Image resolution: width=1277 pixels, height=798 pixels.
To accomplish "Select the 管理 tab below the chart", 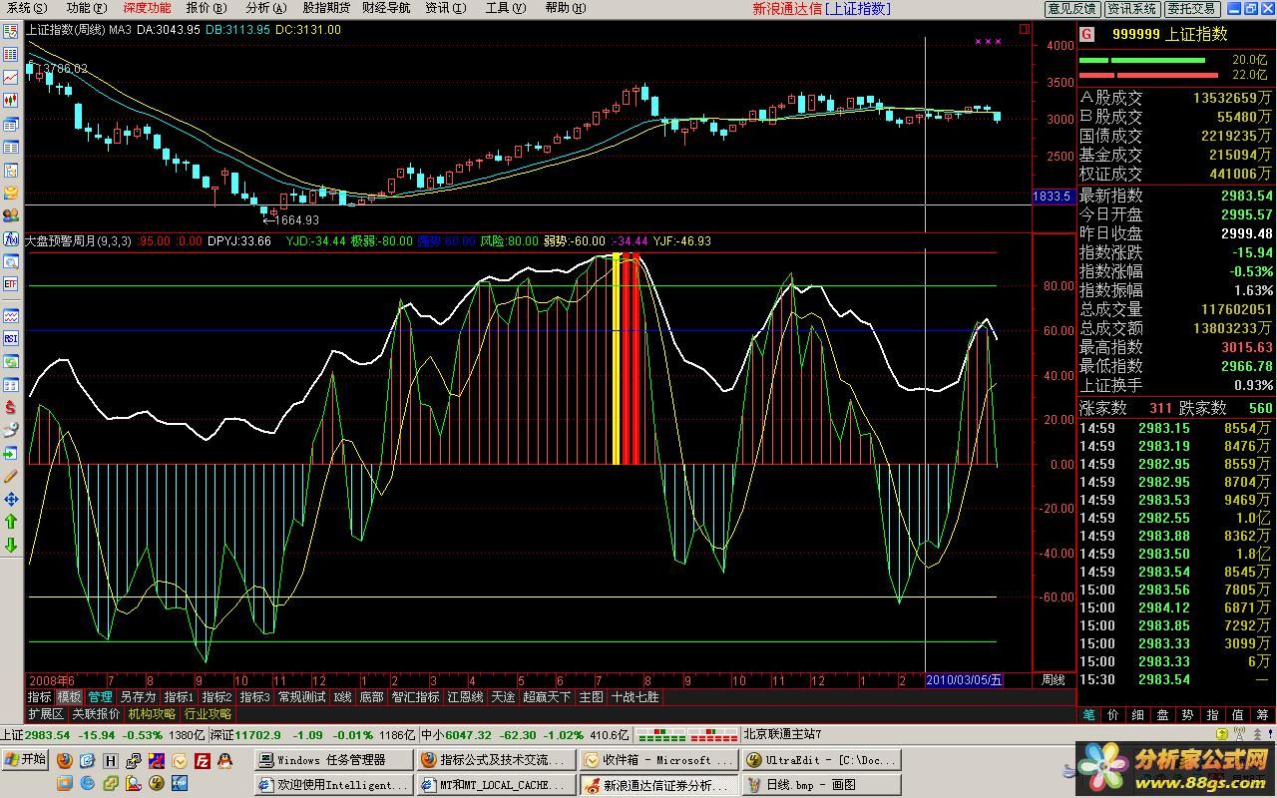I will point(100,697).
